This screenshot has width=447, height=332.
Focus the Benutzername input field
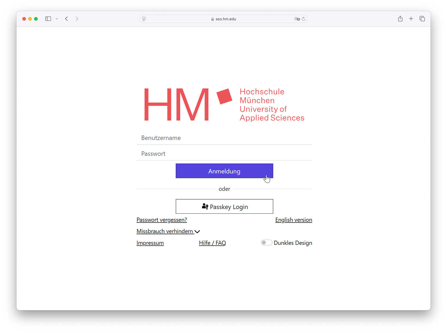click(x=224, y=138)
